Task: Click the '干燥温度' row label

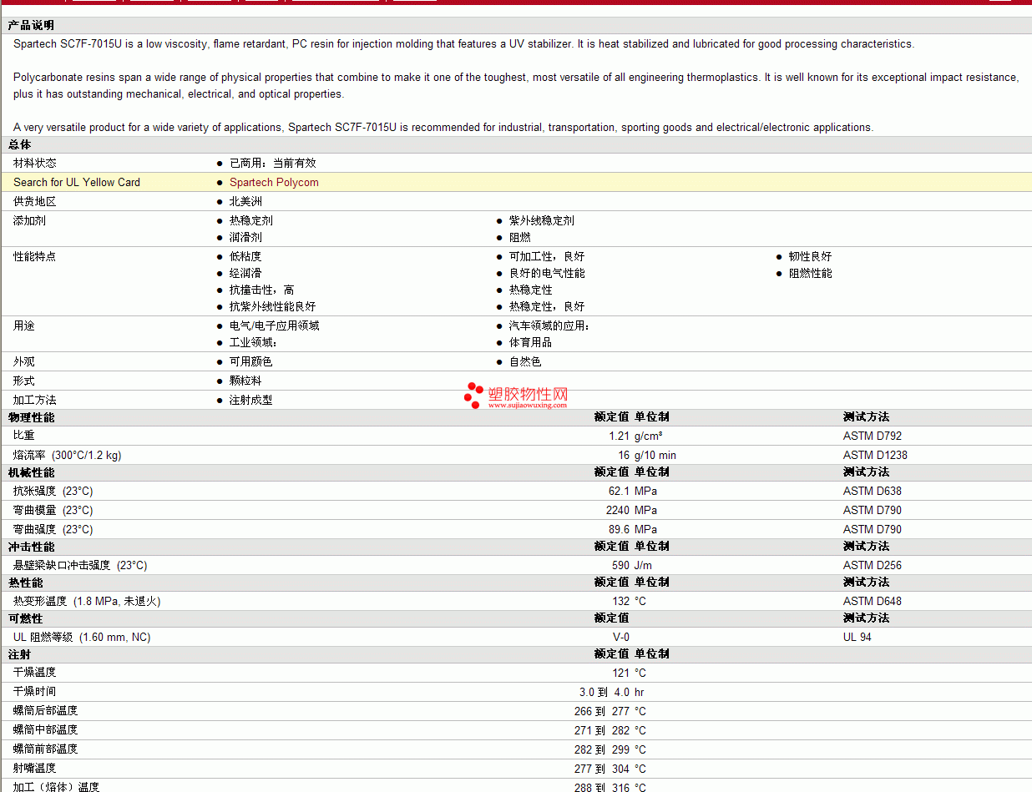Action: tap(35, 672)
